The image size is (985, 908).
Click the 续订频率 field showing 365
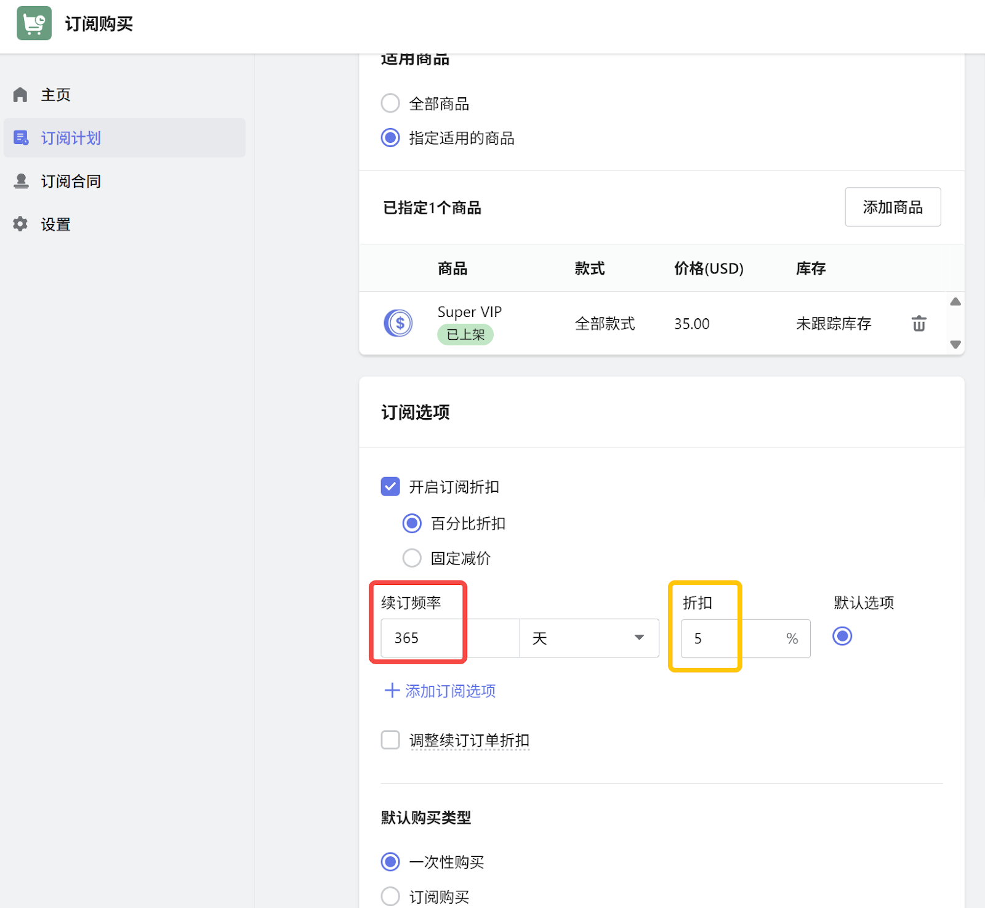tap(449, 638)
